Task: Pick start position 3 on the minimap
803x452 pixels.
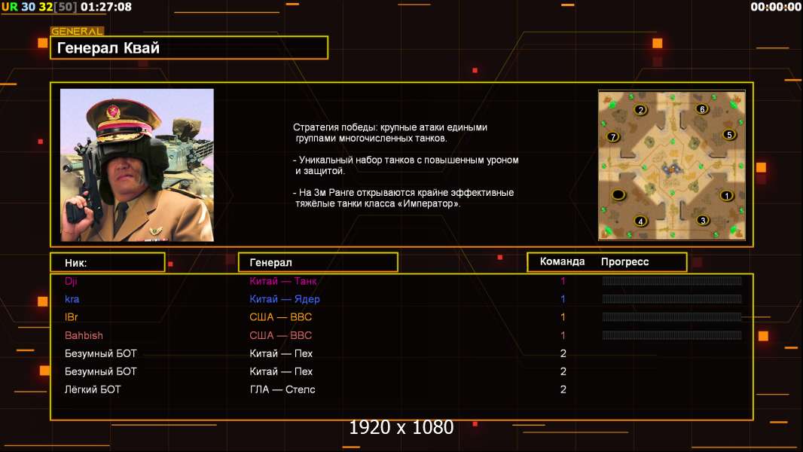Action: (x=703, y=221)
